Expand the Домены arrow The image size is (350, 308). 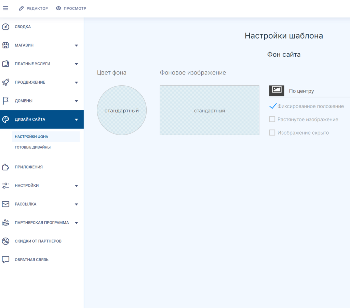coord(76,101)
